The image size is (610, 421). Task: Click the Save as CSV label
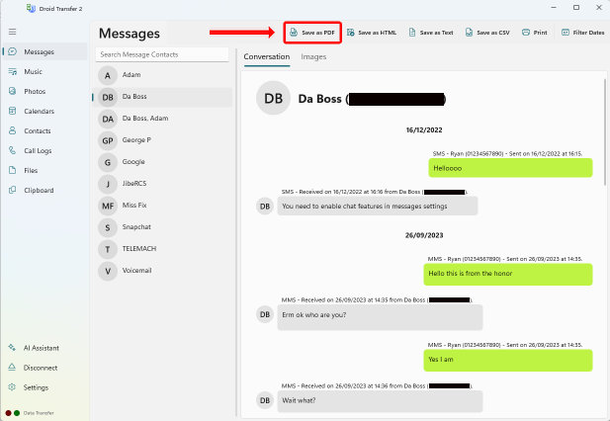pyautogui.click(x=493, y=33)
